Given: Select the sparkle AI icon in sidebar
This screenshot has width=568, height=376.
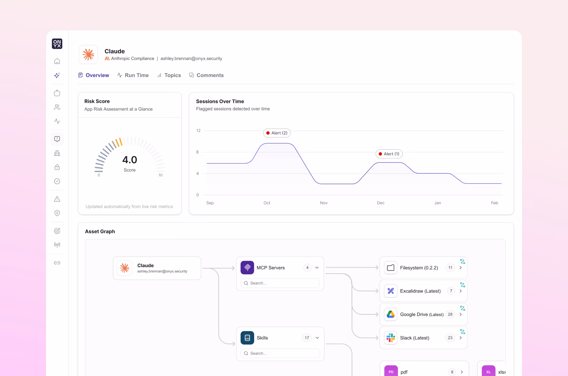Looking at the screenshot, I should point(57,75).
